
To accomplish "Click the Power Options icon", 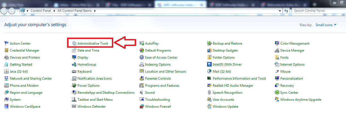I will [74, 85].
